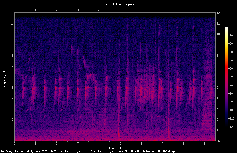Click the "9" tick on the top time axis

(205, 10)
